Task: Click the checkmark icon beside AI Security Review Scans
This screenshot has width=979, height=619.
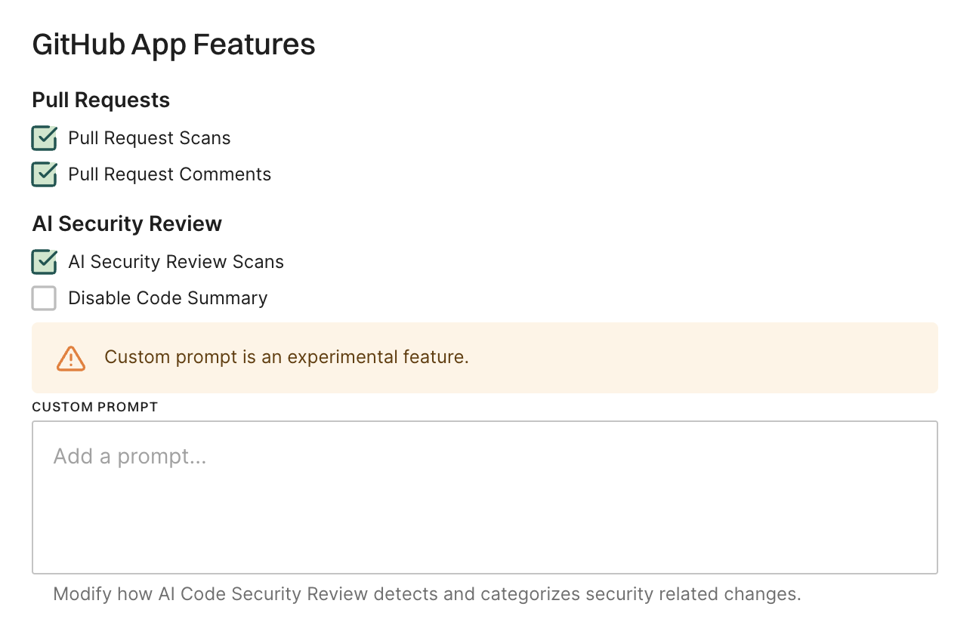Action: coord(44,262)
